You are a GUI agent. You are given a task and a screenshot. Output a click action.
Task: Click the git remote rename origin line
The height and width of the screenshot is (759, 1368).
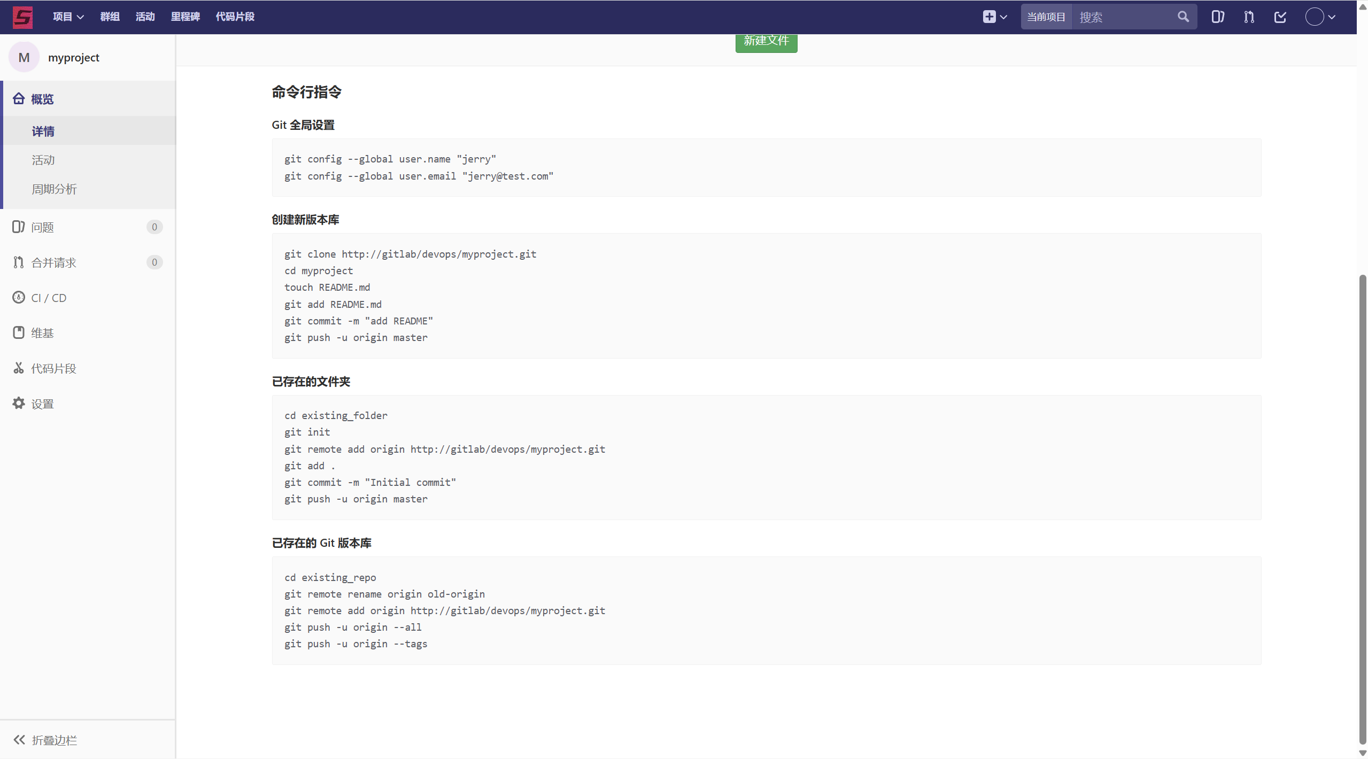point(385,594)
